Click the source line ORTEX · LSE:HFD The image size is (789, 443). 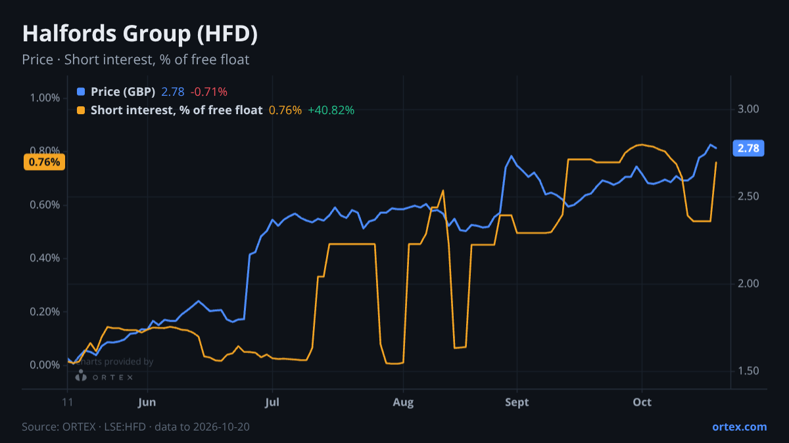[135, 427]
